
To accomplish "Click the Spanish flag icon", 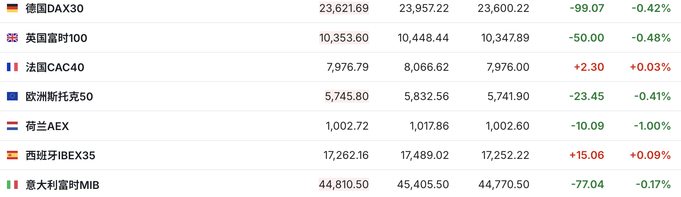I will (x=12, y=155).
